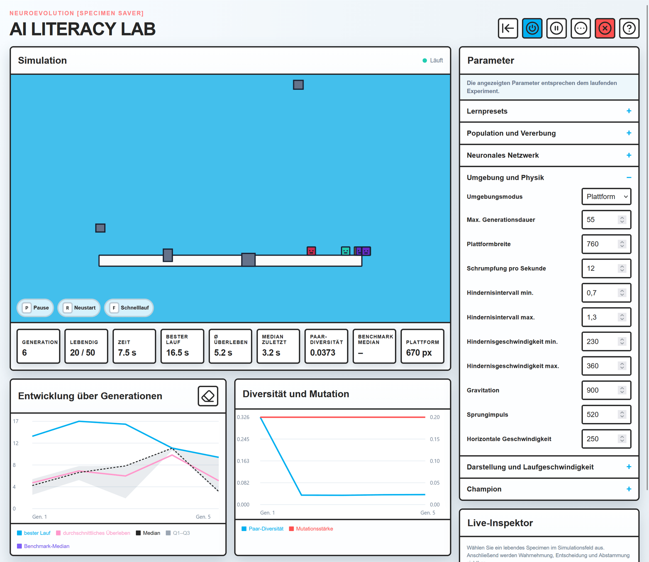Click the Schnelllauf button

click(129, 308)
